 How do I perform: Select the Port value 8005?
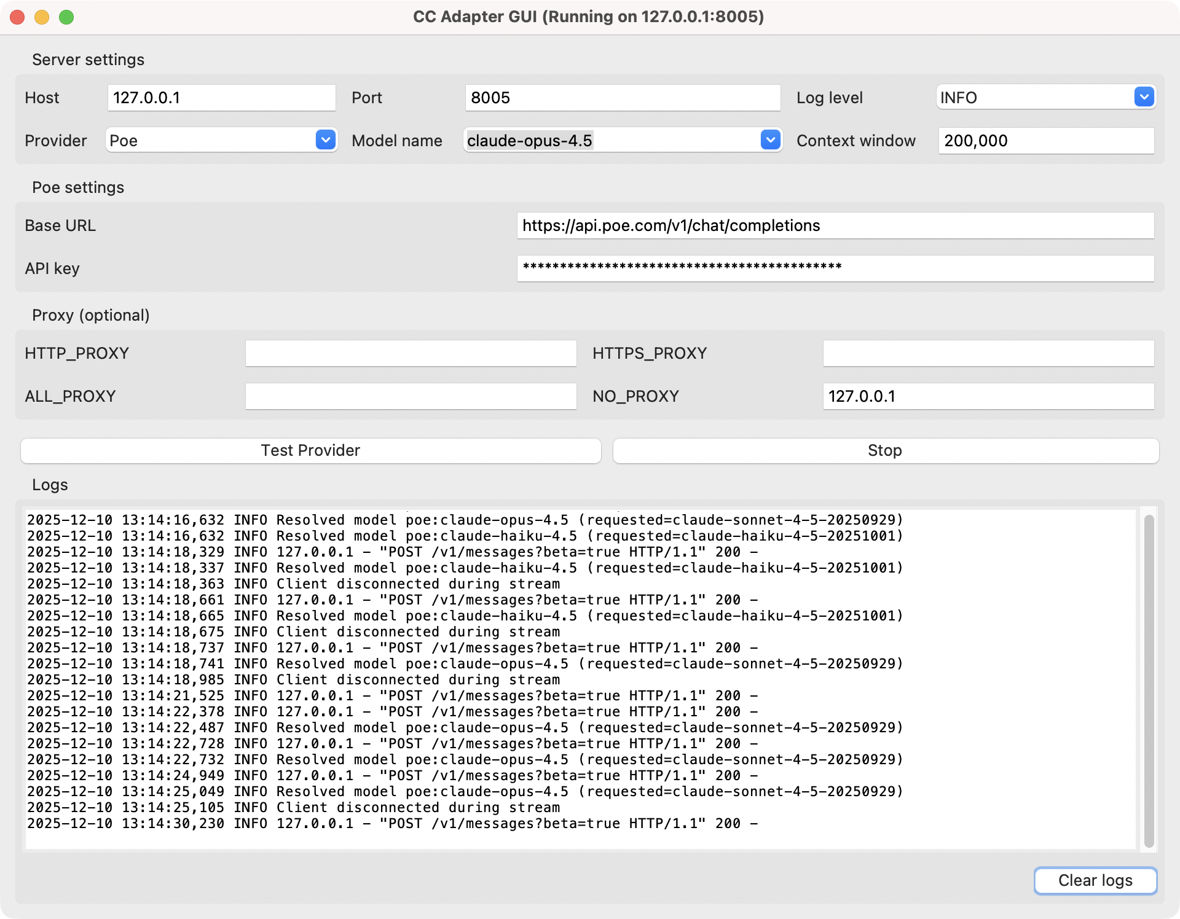pyautogui.click(x=622, y=97)
